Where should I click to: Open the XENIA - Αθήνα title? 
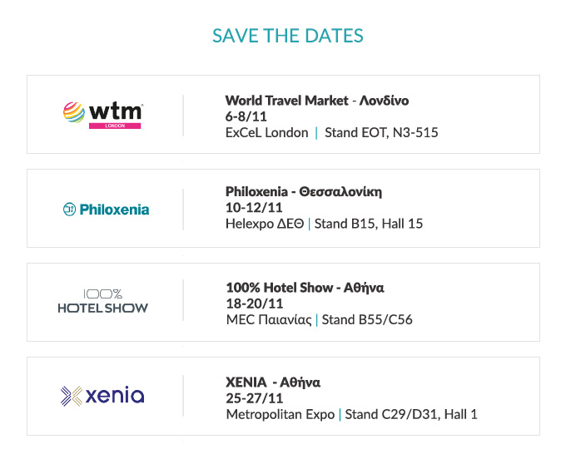click(273, 382)
